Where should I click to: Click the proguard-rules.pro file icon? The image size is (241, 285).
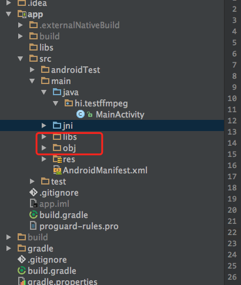click(34, 226)
